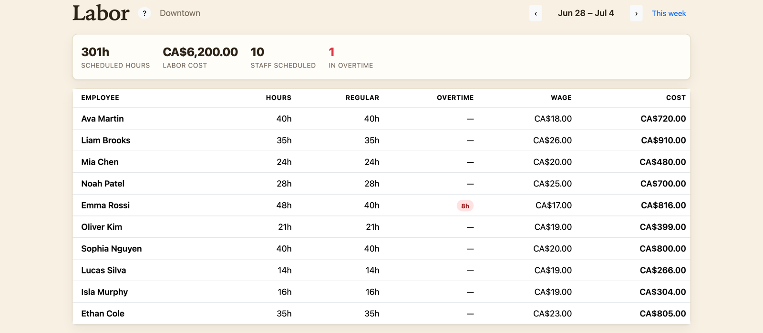763x333 pixels.
Task: Advance to next week arrow
Action: (x=636, y=13)
